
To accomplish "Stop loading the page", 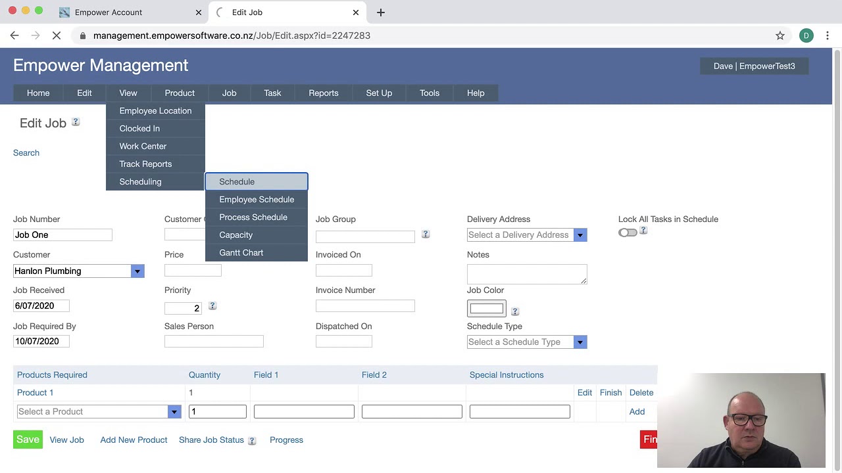I will [x=57, y=35].
